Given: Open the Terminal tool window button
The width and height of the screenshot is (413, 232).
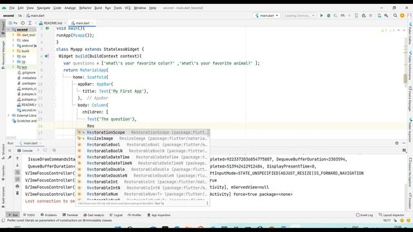Looking at the screenshot, I should (x=70, y=215).
